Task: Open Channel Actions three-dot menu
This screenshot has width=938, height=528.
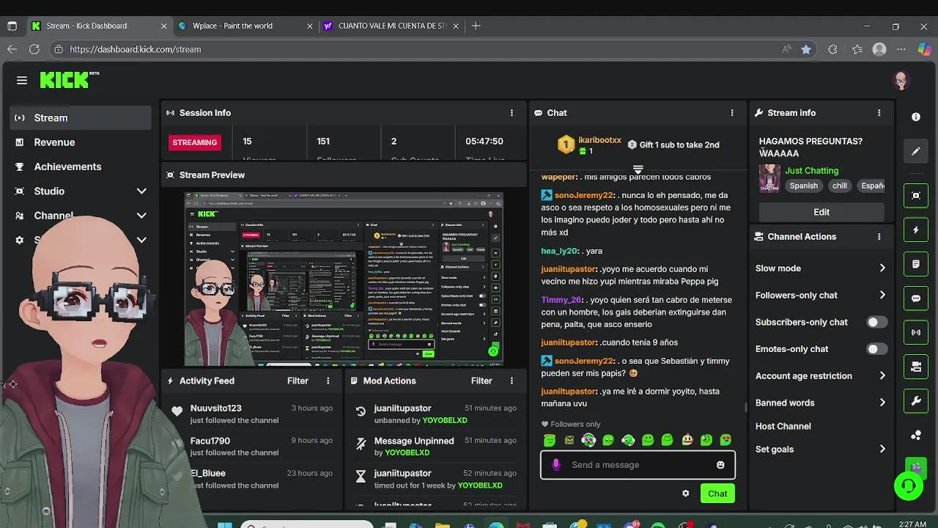Action: tap(879, 237)
